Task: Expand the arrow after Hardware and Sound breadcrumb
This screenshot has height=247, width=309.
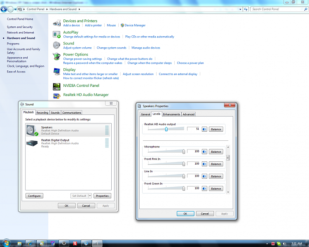Action: tap(79, 9)
